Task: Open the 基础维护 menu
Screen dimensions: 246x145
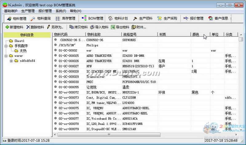Action: (x=11, y=11)
